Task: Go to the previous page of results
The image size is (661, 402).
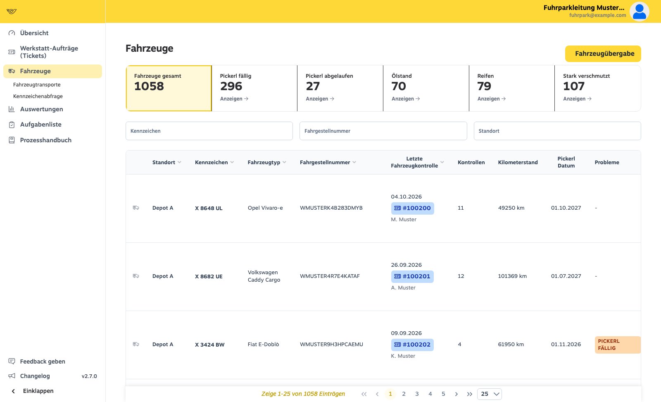Action: pyautogui.click(x=377, y=394)
